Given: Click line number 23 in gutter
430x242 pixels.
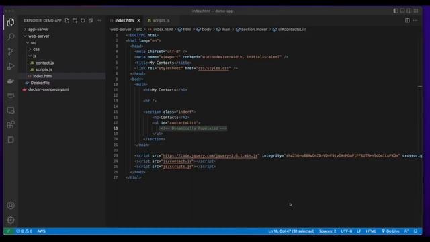Looking at the screenshot, I should (116, 155).
